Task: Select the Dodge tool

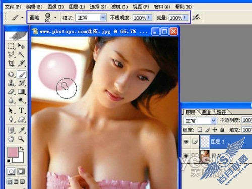Action: click(21, 100)
